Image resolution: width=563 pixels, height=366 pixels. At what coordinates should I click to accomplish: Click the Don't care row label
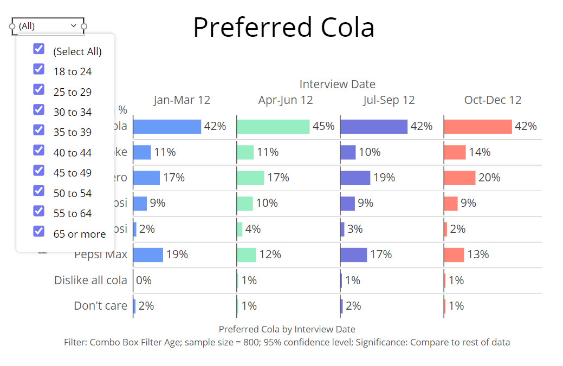100,306
